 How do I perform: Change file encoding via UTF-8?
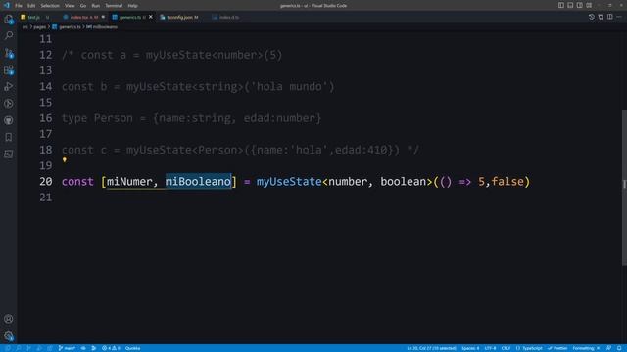pyautogui.click(x=490, y=348)
